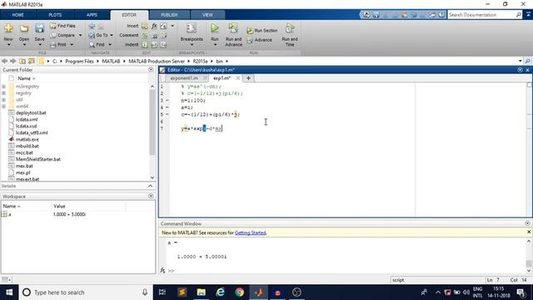This screenshot has width=533, height=300.
Task: Open the Getting Started link
Action: (251, 233)
